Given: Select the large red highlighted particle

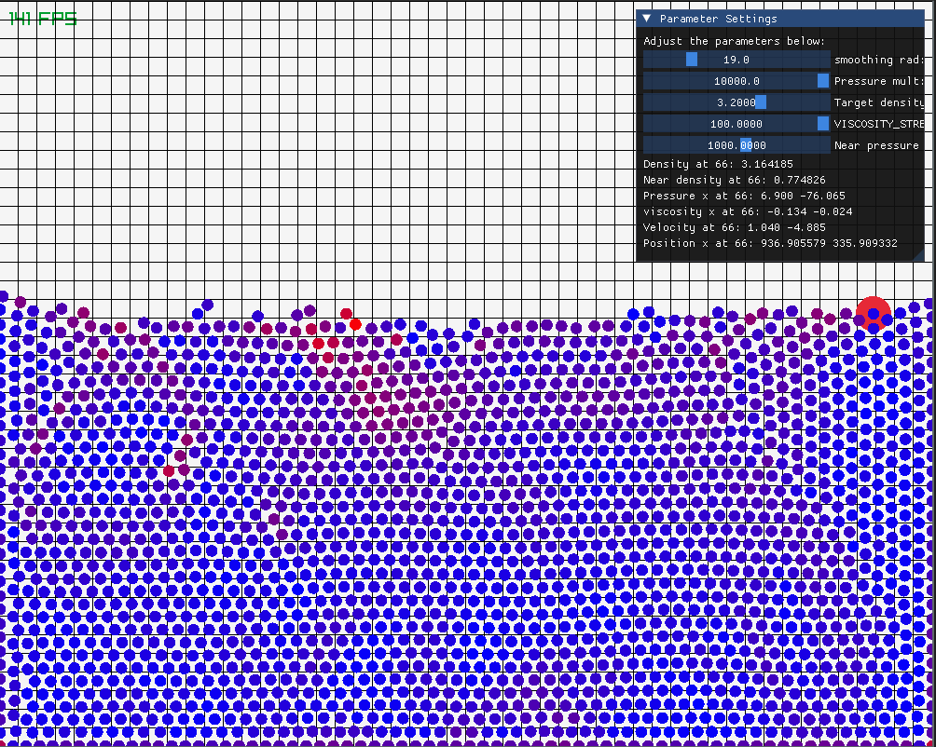Looking at the screenshot, I should (874, 314).
